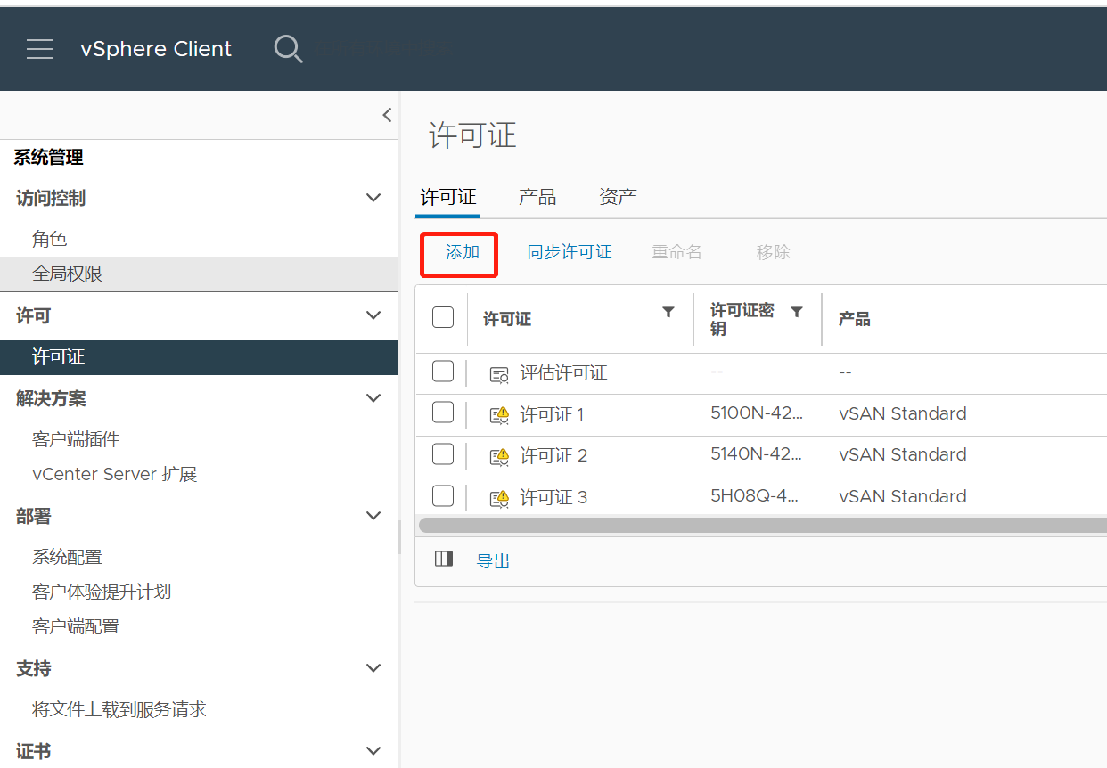Click the 许可证 column header text
The image size is (1107, 768).
pos(507,319)
